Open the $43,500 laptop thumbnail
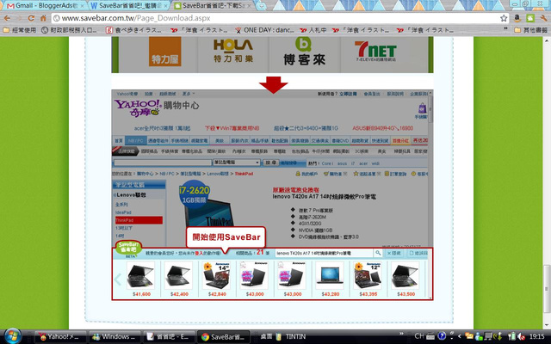The width and height of the screenshot is (551, 344). tap(406, 275)
